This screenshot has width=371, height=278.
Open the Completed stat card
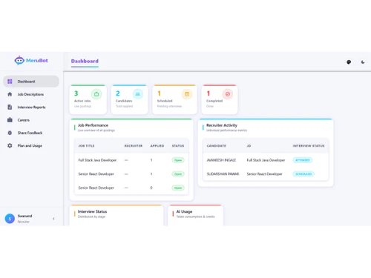coord(220,99)
